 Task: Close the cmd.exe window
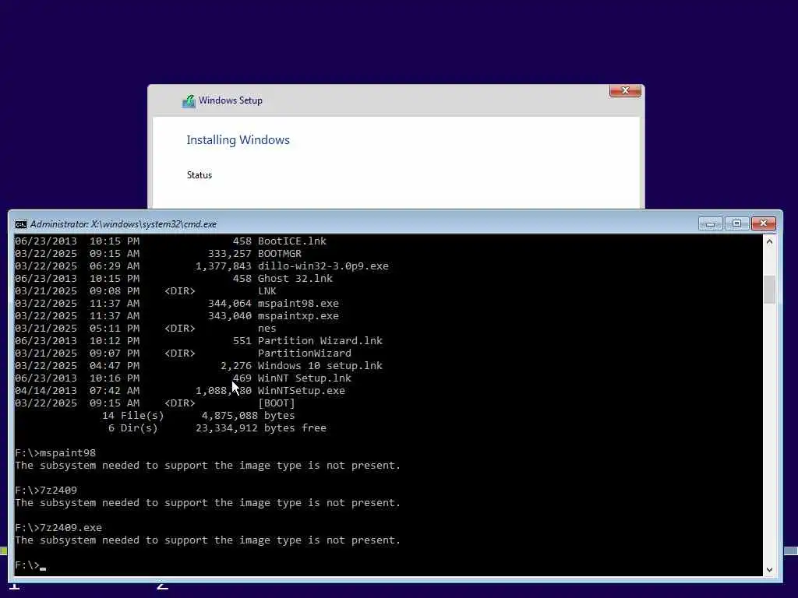[x=764, y=223]
